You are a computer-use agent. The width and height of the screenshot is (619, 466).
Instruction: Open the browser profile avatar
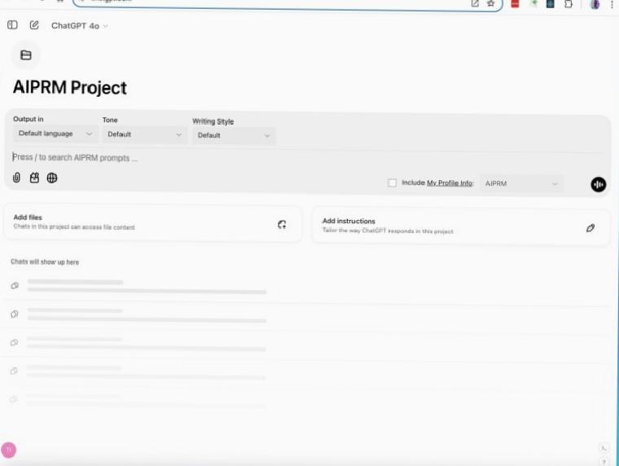[595, 4]
